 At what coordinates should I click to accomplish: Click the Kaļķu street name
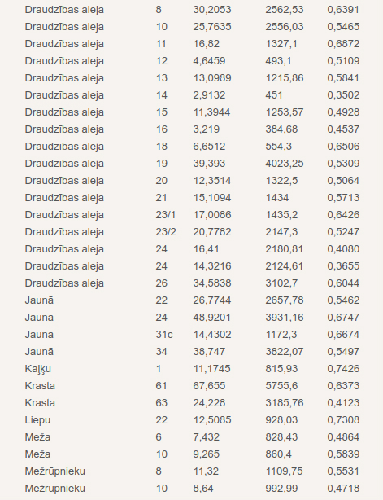tap(38, 369)
